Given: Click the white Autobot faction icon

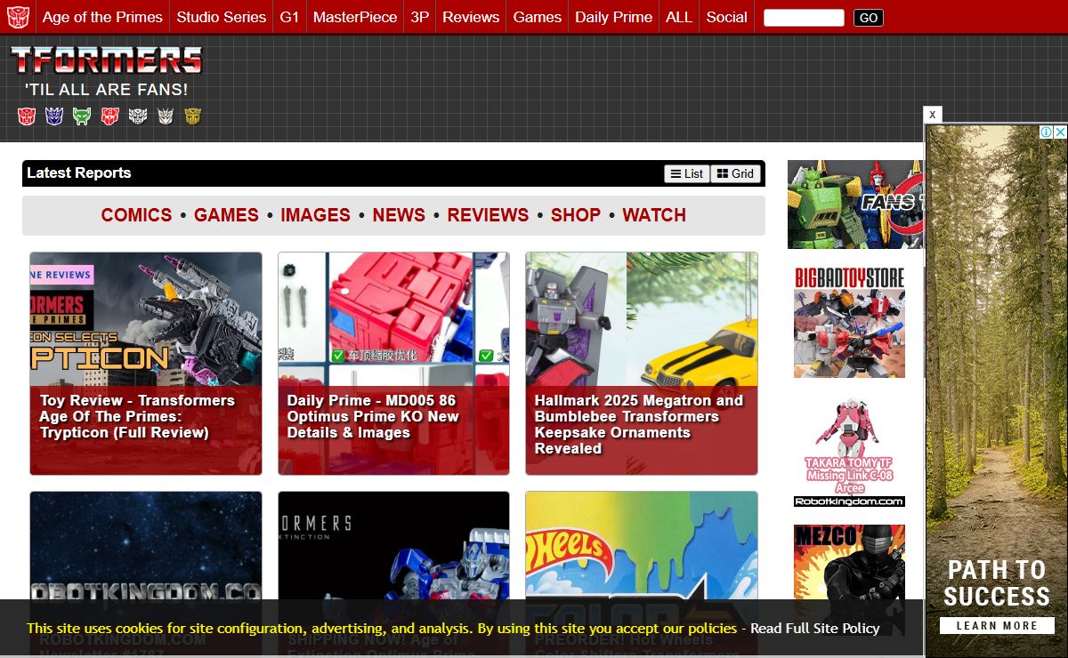Looking at the screenshot, I should [137, 116].
